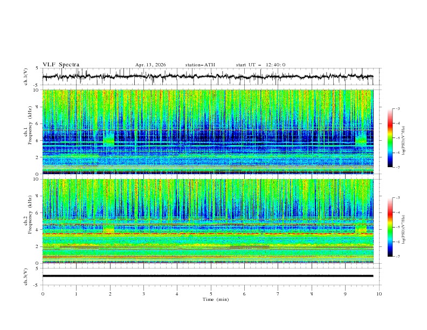
Task: Click the "VLF Spectra" plot title
Action: tap(61, 65)
